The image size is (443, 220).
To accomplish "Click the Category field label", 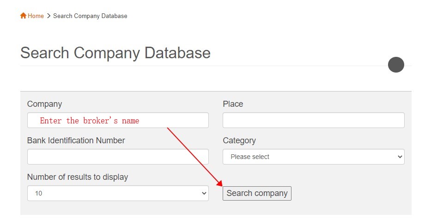I will click(x=239, y=141).
